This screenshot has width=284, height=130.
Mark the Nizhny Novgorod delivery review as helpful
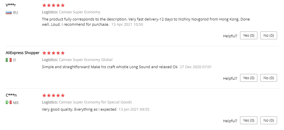[x=248, y=36]
